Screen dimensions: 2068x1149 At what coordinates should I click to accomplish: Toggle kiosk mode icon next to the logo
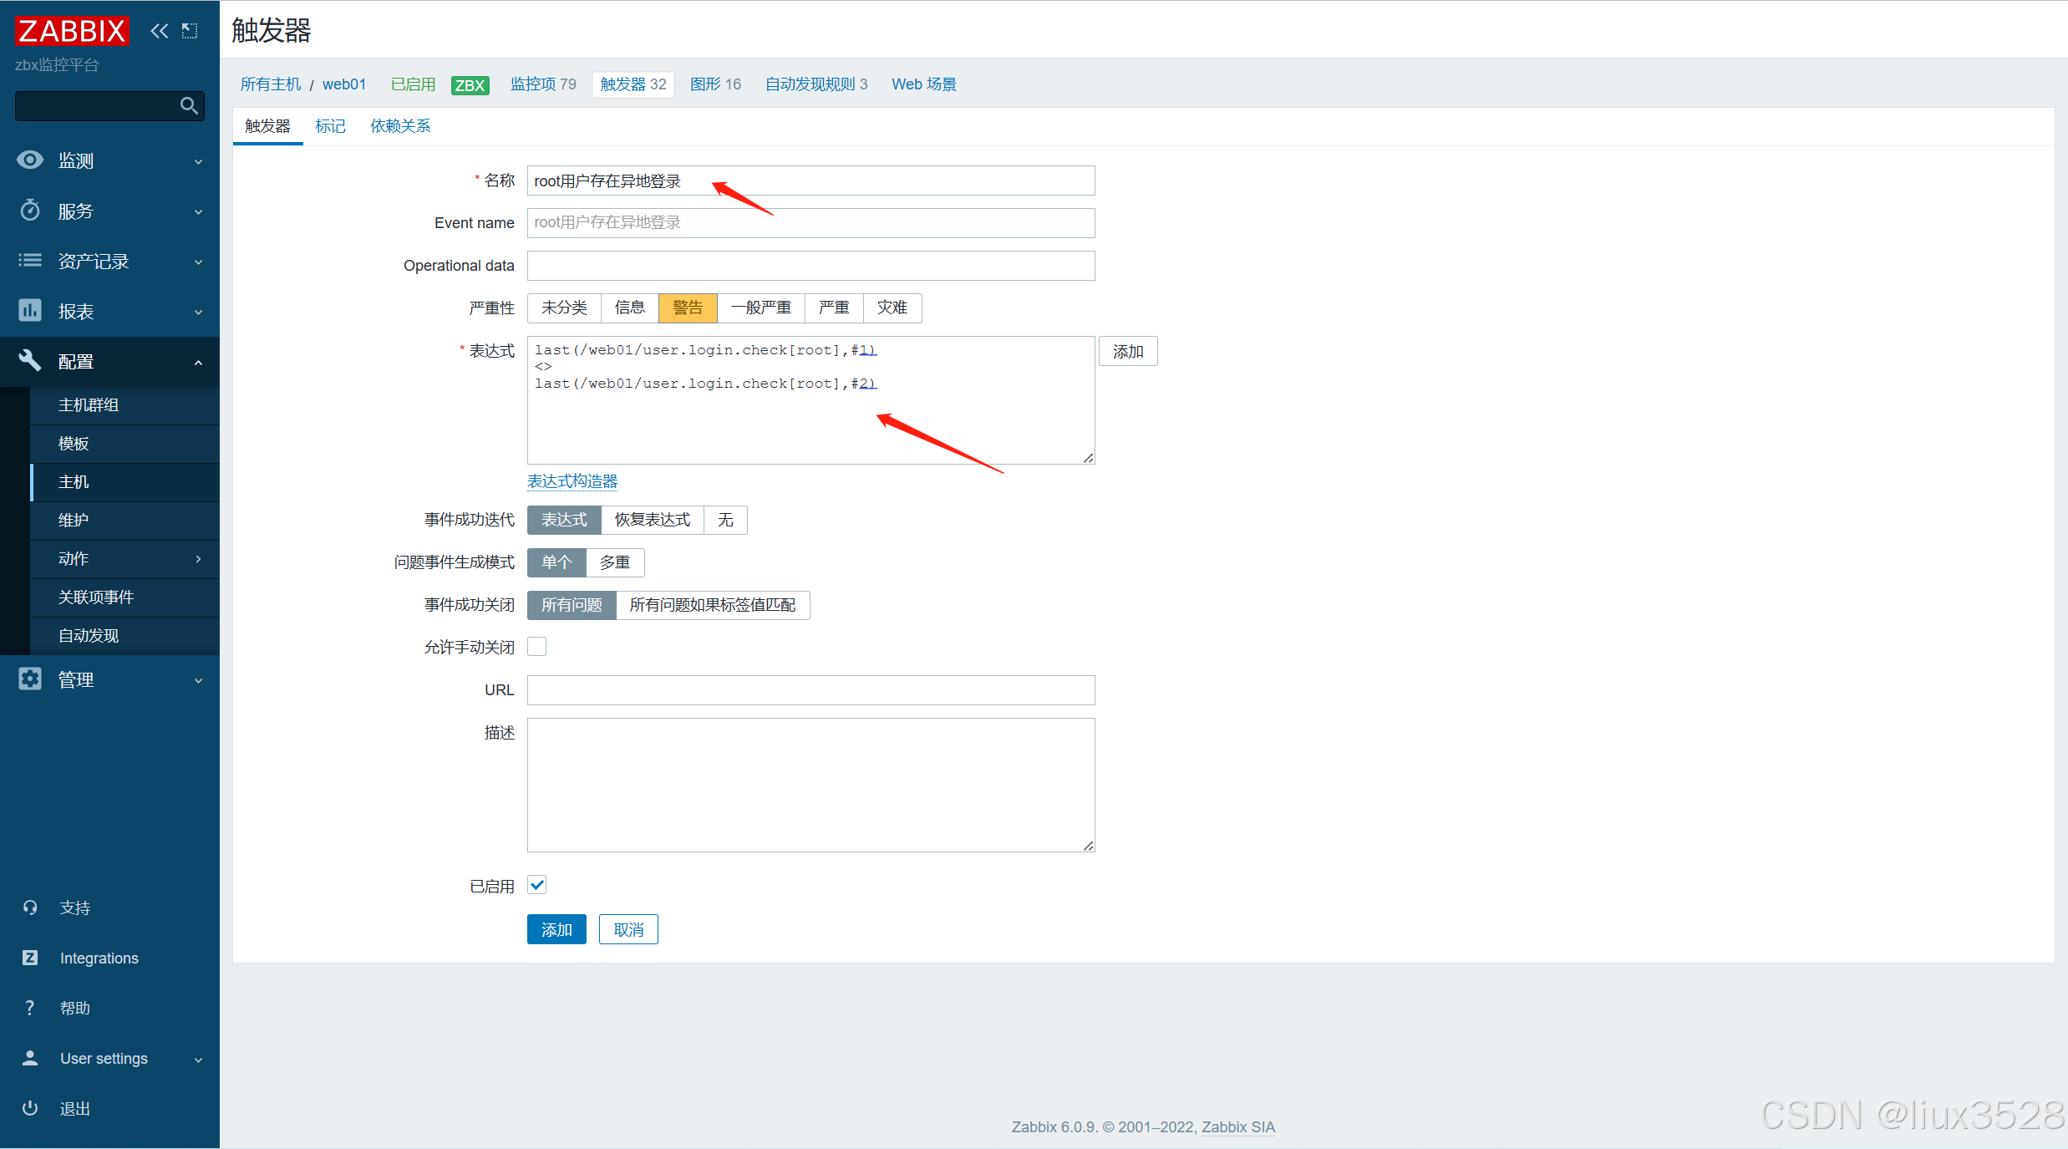click(x=190, y=31)
